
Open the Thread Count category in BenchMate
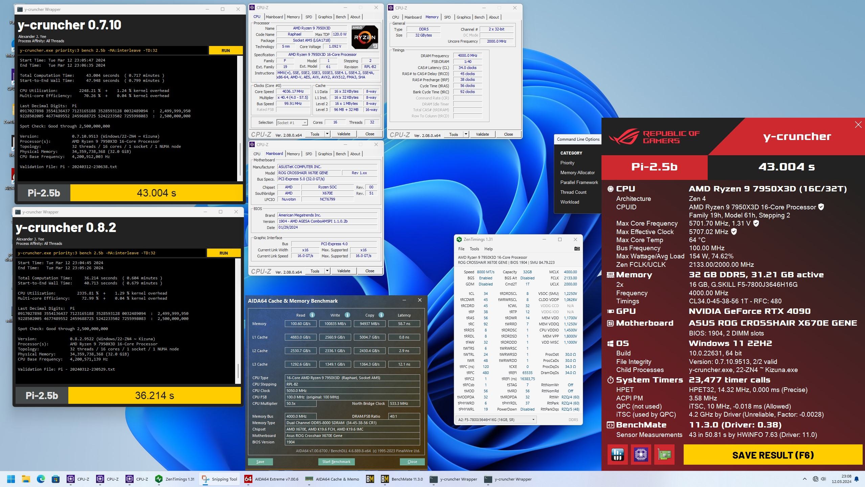573,192
